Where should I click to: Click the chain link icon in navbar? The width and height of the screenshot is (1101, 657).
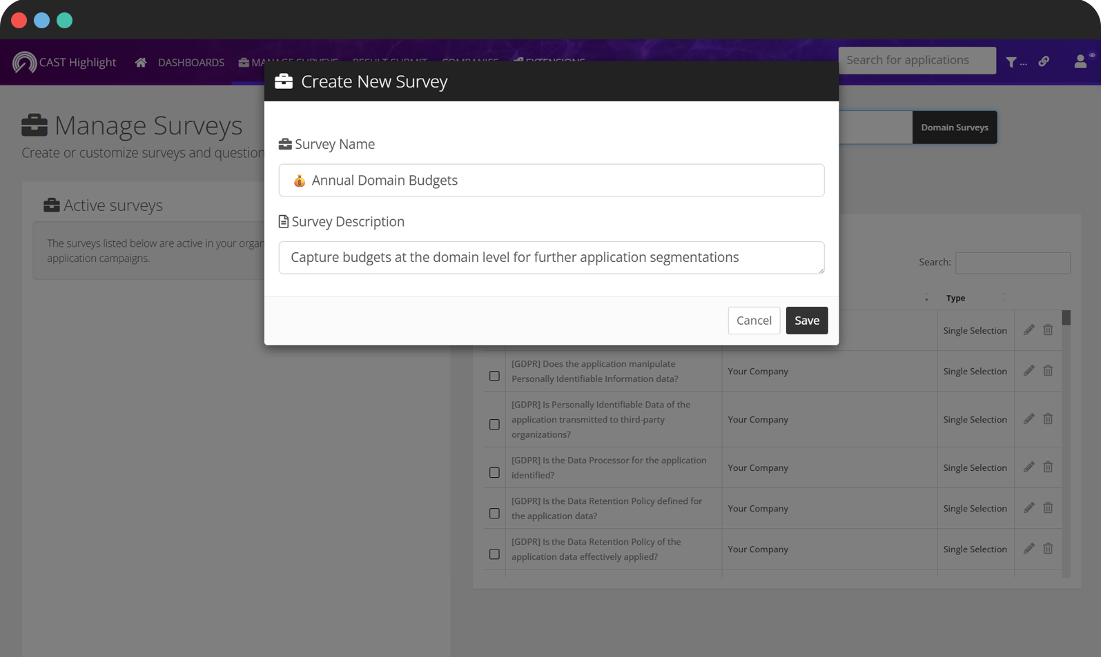pyautogui.click(x=1044, y=62)
